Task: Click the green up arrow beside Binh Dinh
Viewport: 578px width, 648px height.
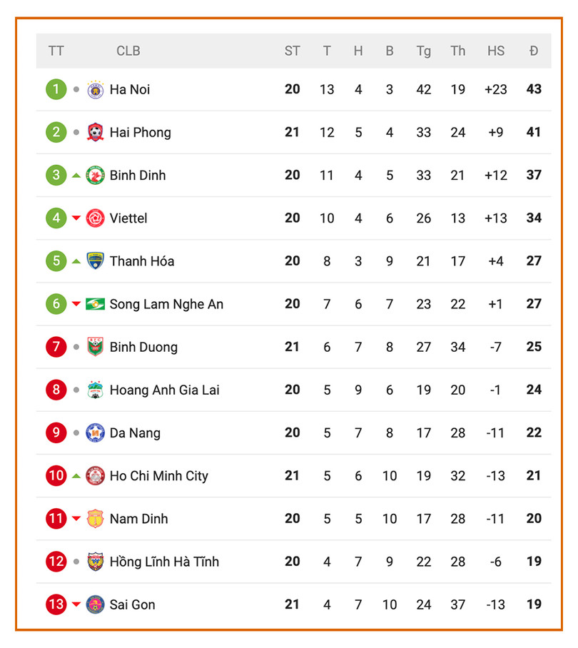Action: pos(76,176)
